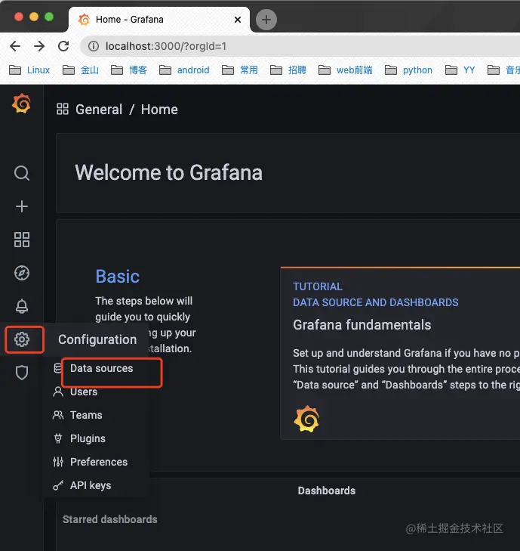Screen dimensions: 520x551
Task: Select the Home - Grafana browser tab
Action: coord(159,20)
